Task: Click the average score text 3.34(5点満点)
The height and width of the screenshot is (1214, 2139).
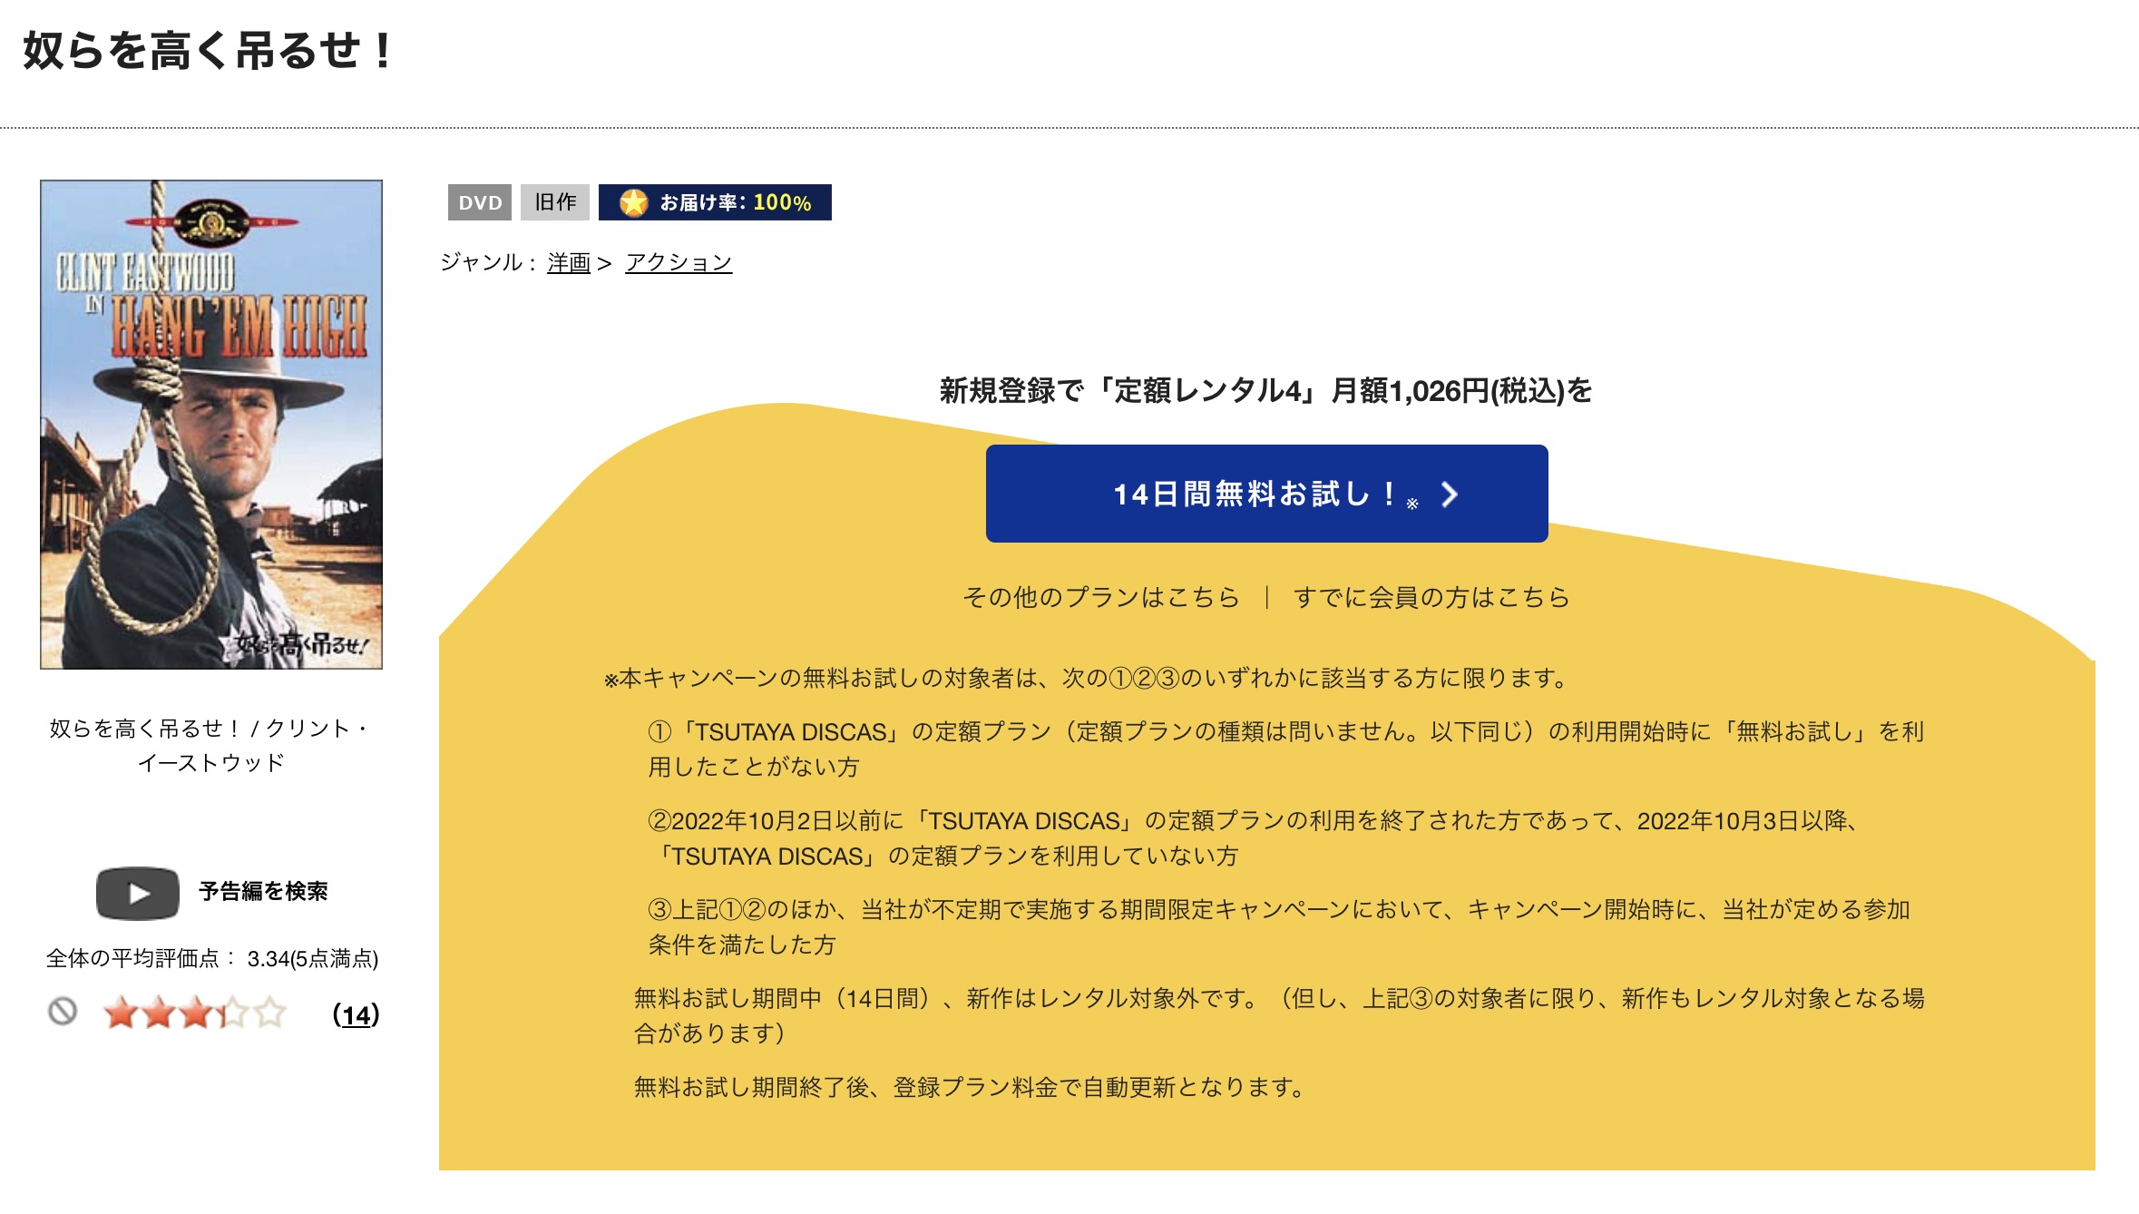Action: (313, 959)
